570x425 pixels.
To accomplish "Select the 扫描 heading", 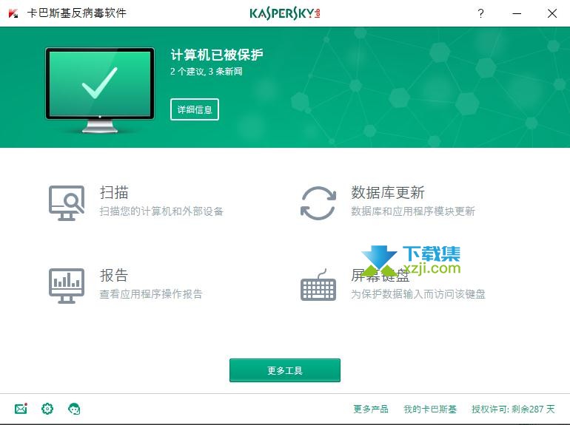I will click(x=114, y=192).
